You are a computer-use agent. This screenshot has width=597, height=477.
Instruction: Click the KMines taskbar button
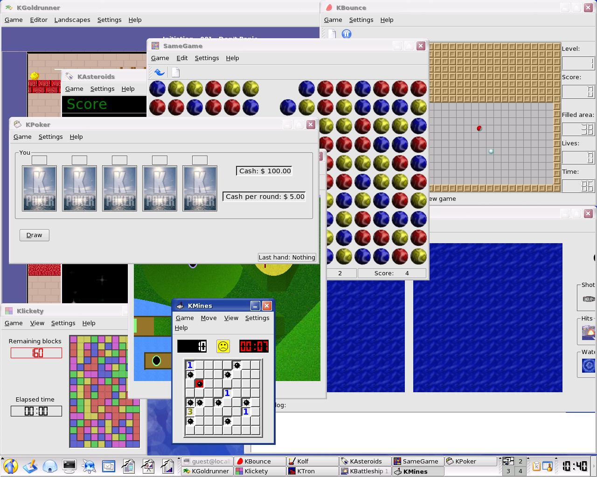(x=418, y=471)
